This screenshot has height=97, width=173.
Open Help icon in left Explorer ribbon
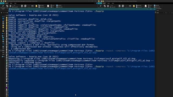(97, 3)
